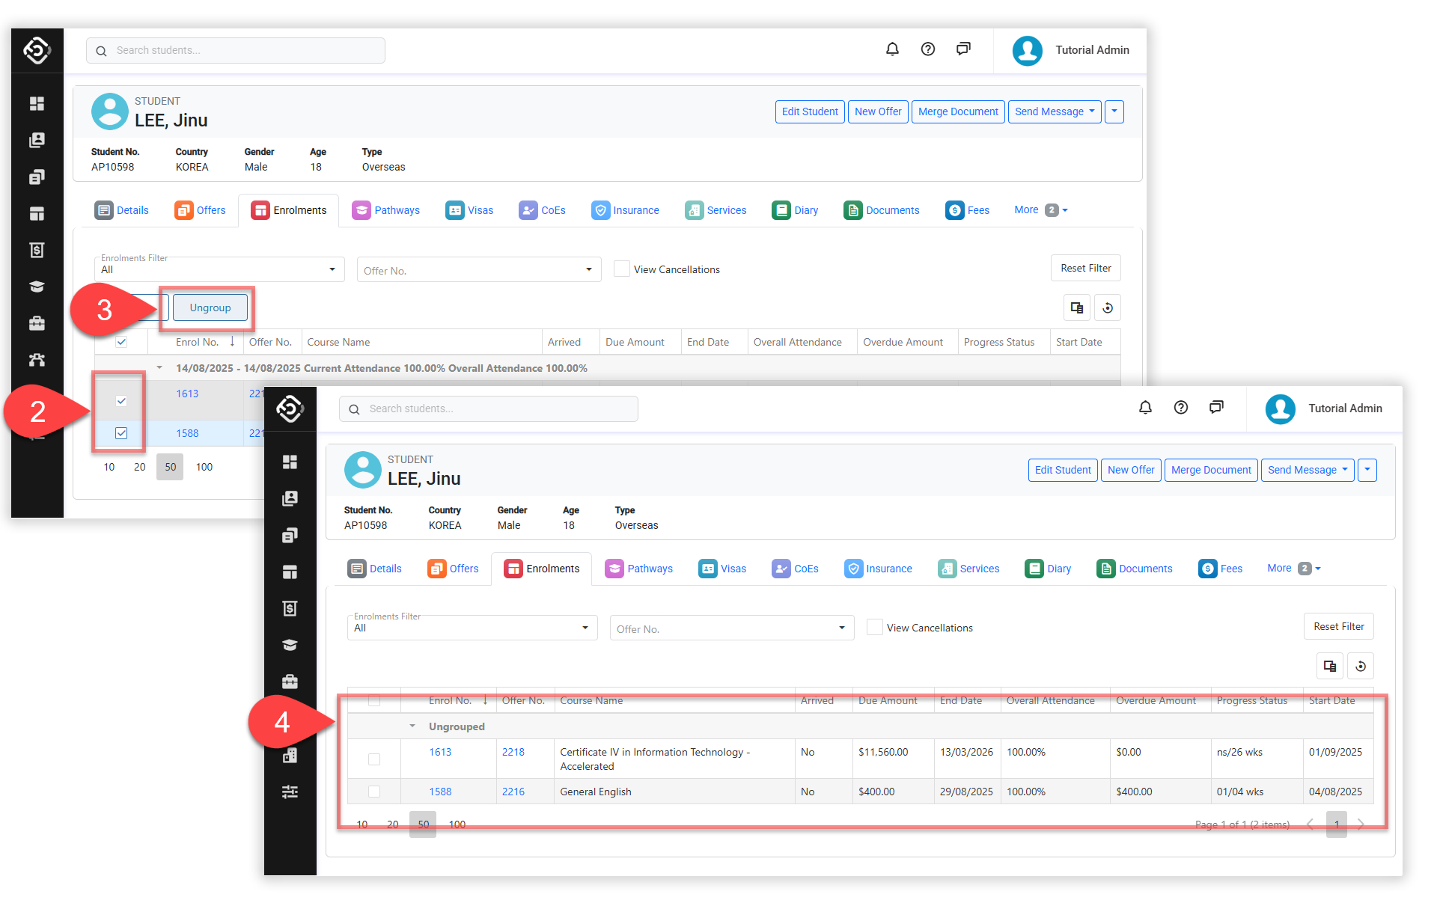
Task: Open Documents tab in lower window
Action: coord(1135,569)
